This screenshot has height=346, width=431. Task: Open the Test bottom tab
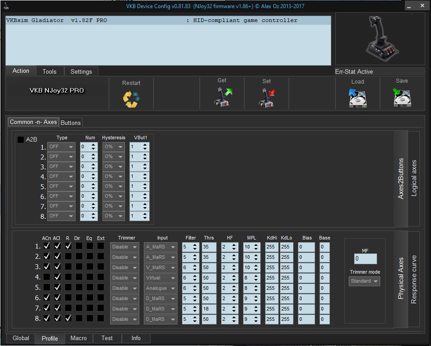coord(107,338)
